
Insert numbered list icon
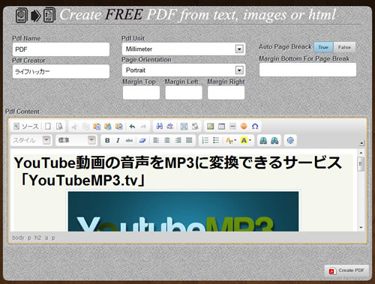point(205,140)
